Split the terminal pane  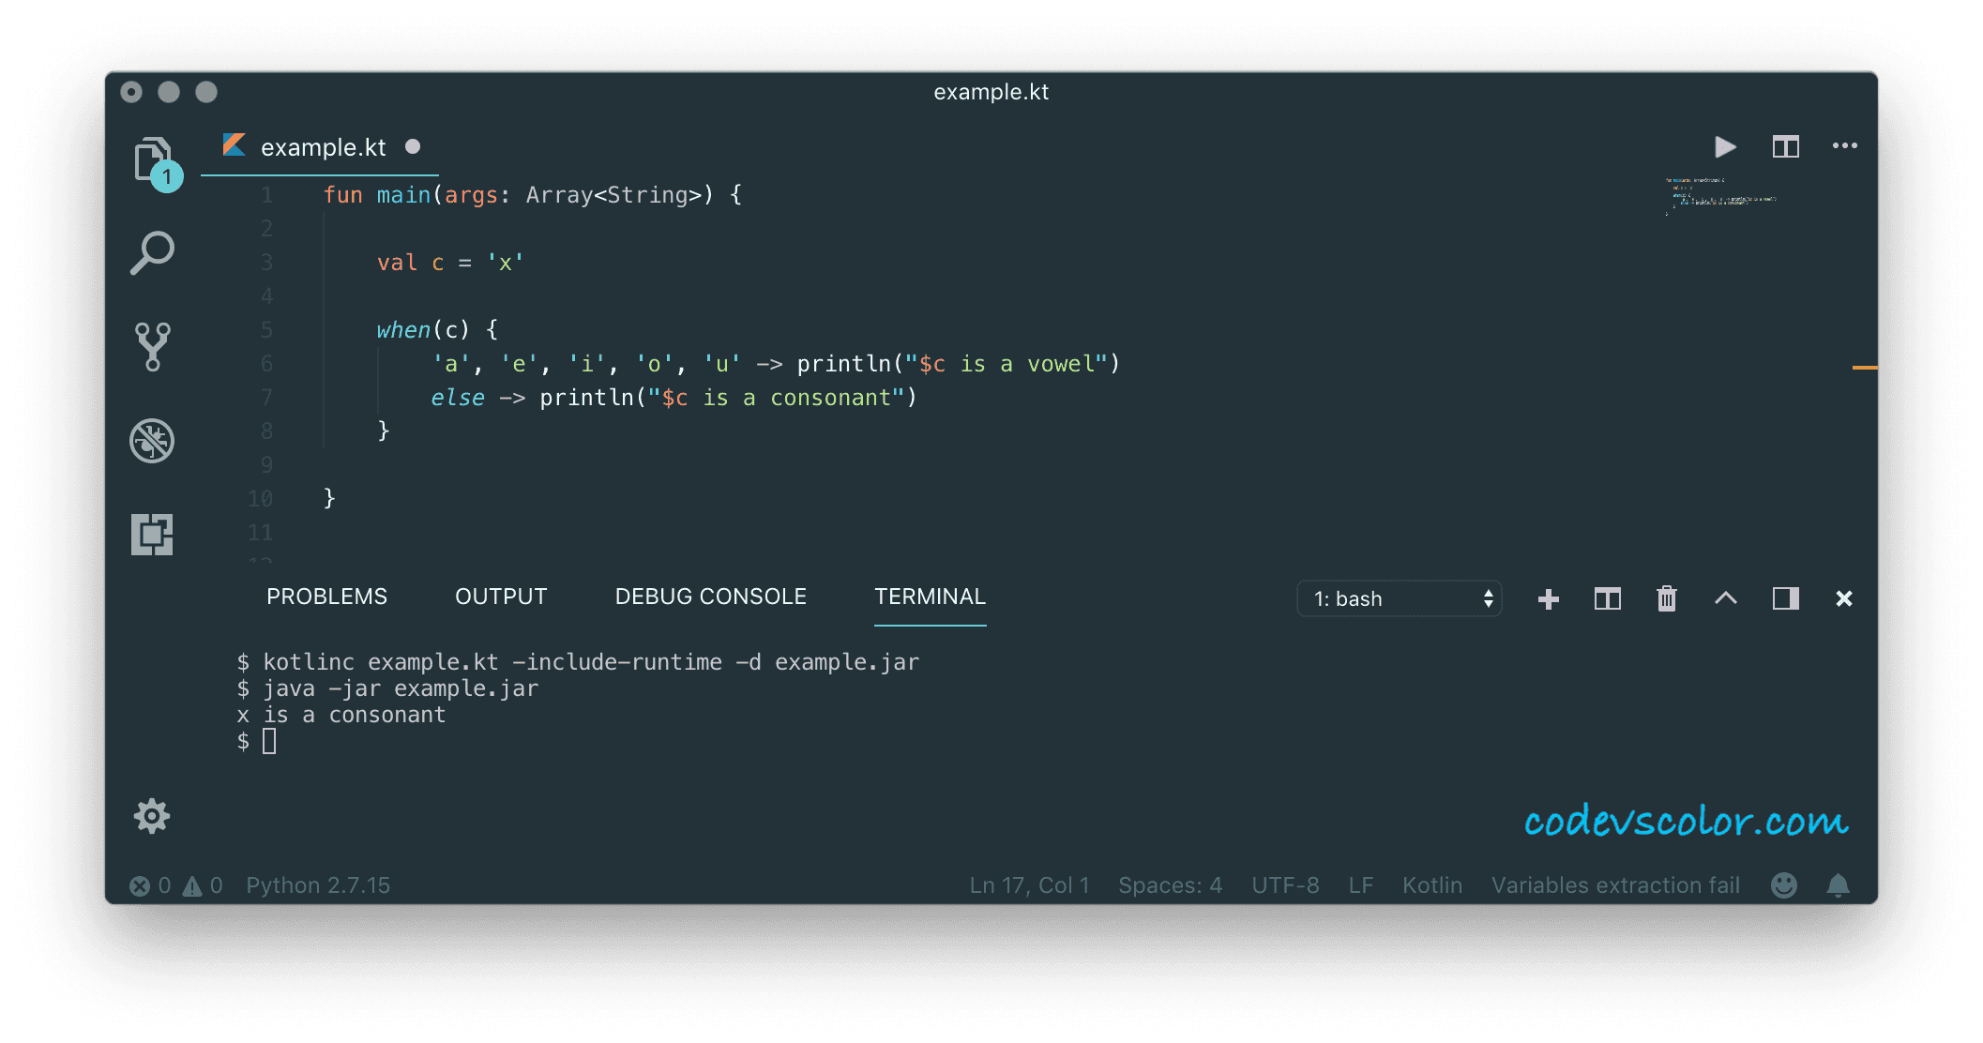pos(1608,598)
